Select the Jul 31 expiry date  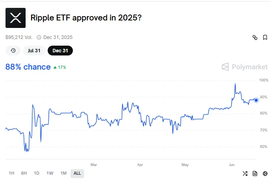click(x=35, y=51)
